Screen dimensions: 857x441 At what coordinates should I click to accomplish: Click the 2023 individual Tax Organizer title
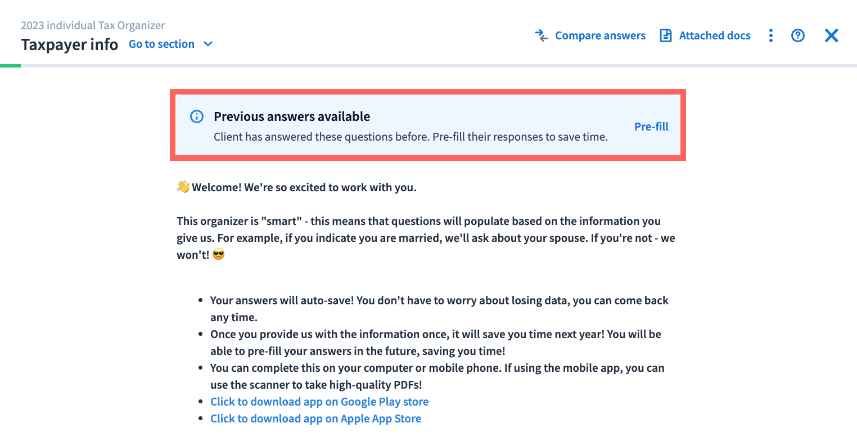click(x=93, y=25)
